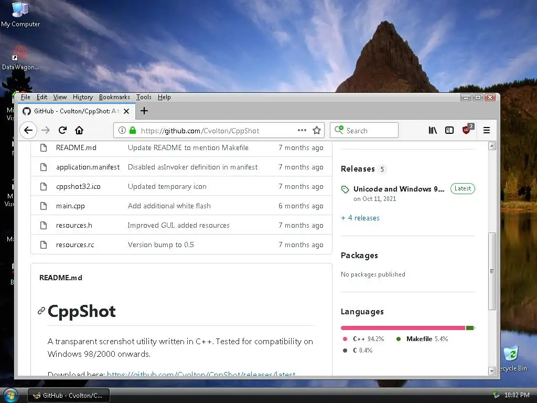Open commit 'Update README to mention Makefile'
Image resolution: width=537 pixels, height=403 pixels.
point(188,147)
